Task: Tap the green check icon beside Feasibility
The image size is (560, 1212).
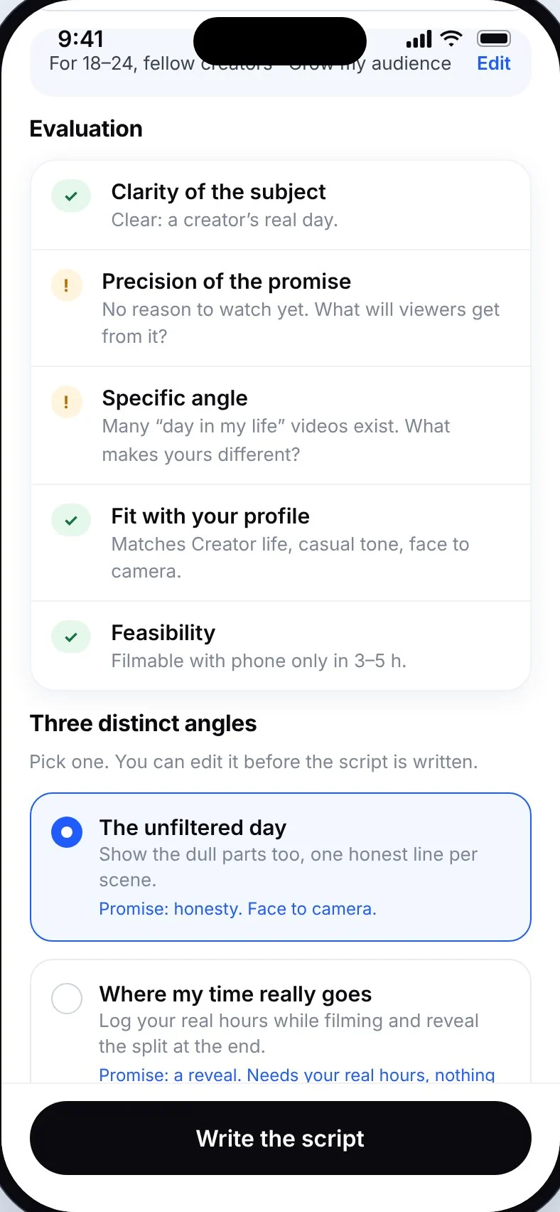Action: pos(71,637)
